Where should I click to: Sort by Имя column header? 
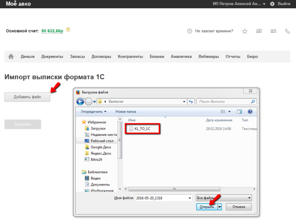[132, 120]
